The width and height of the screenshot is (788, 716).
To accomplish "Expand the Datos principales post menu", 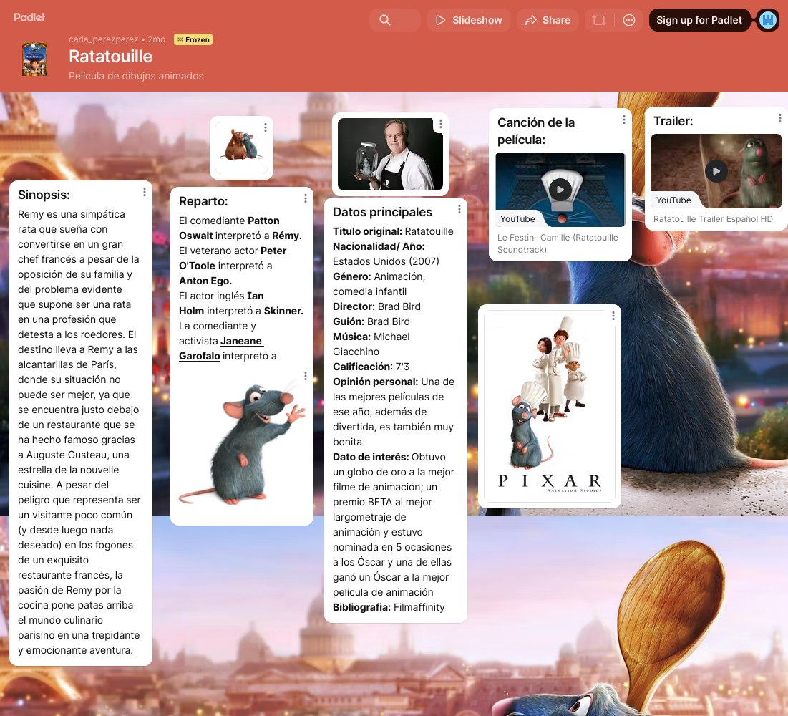I will click(x=459, y=209).
